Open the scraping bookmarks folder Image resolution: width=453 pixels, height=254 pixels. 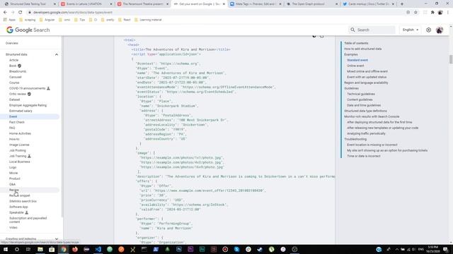27,20
